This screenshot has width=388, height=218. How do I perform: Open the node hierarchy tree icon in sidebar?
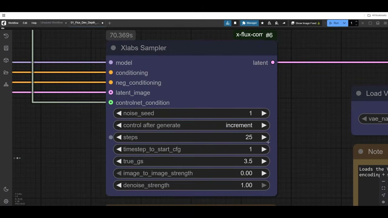point(6,85)
